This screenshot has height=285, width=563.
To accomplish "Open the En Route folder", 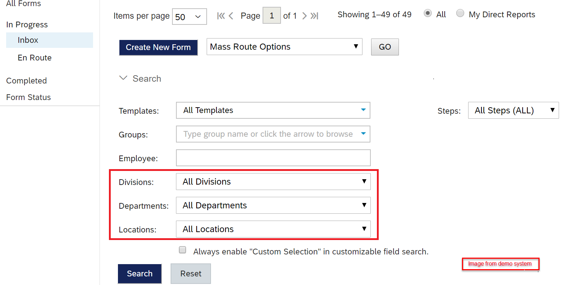I will coord(35,58).
